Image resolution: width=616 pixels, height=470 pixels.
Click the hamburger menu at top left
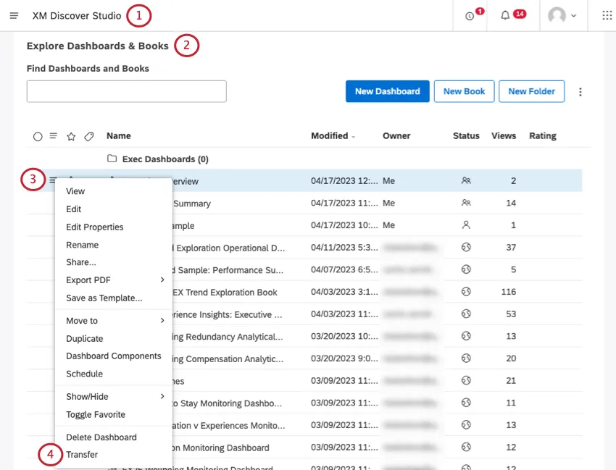click(14, 15)
